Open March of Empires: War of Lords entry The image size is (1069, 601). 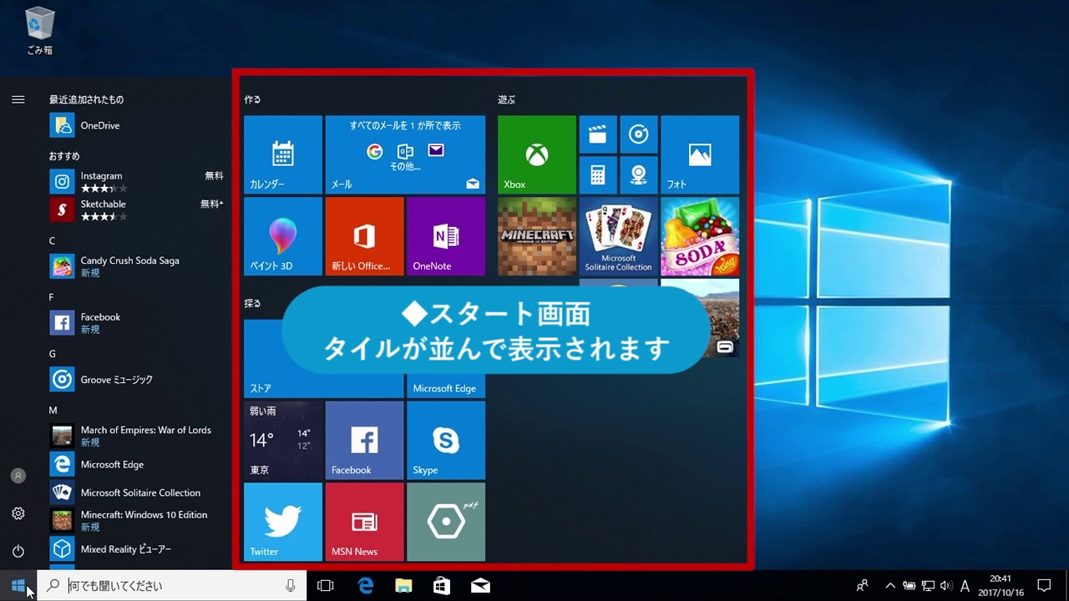click(136, 436)
